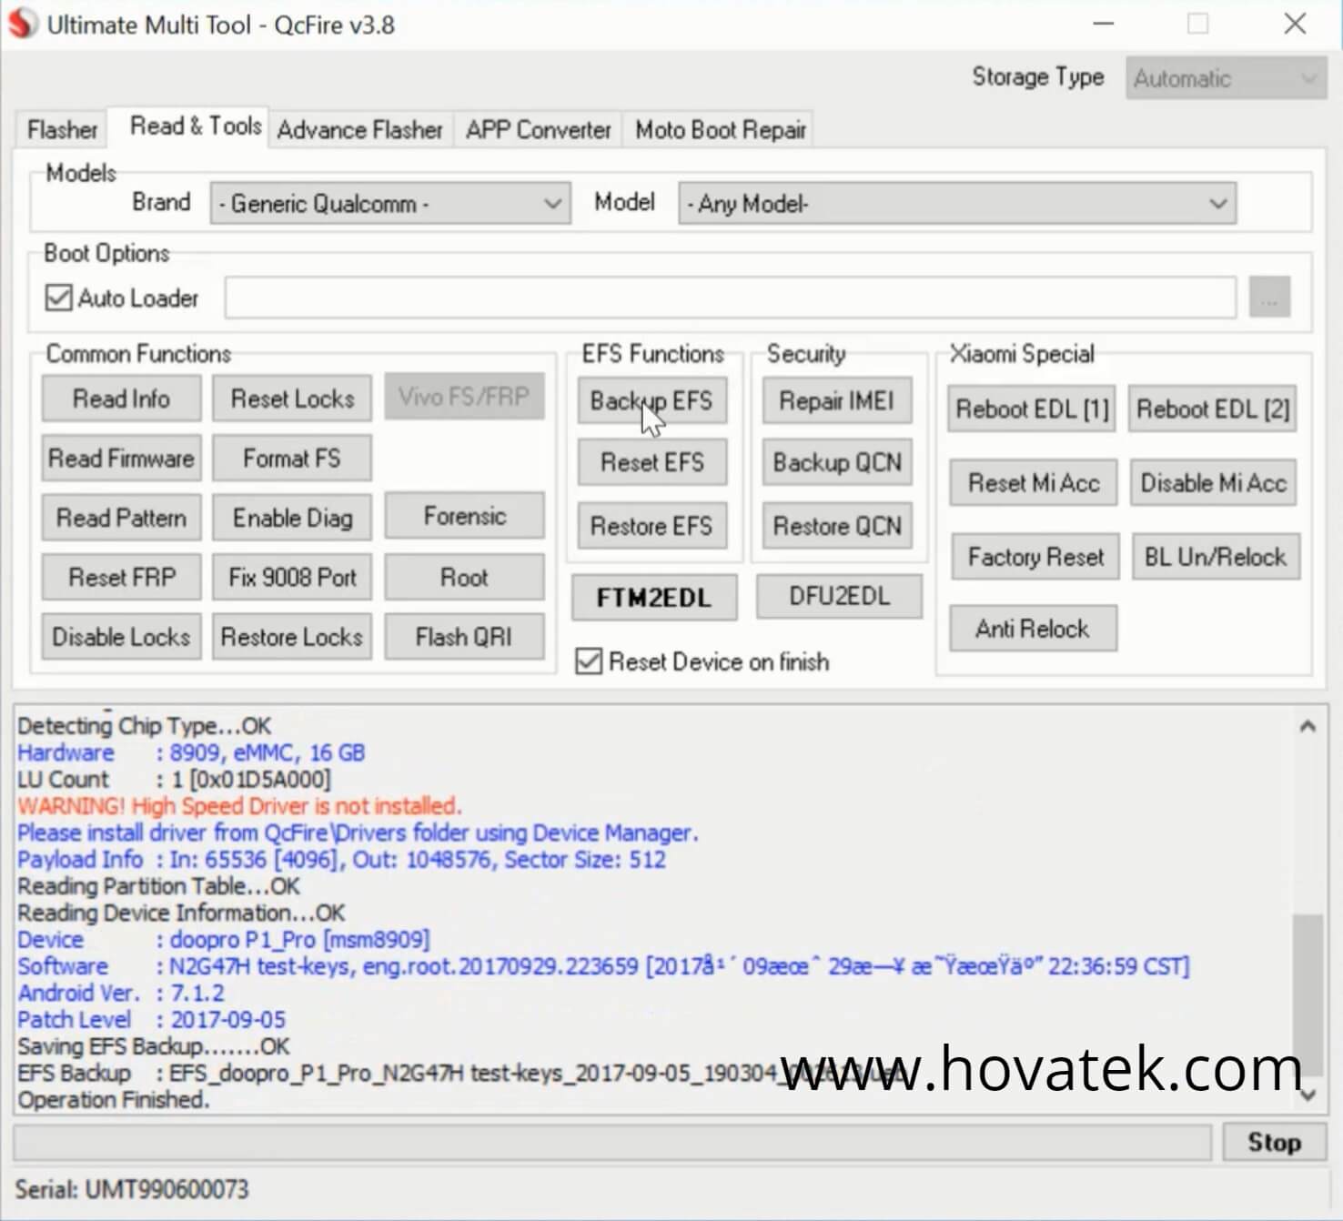Click the 'WARNING! High Speed Driver' log line

[239, 806]
